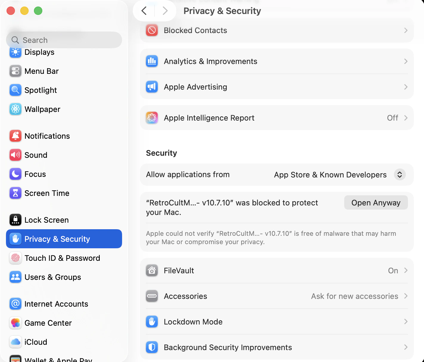Image resolution: width=424 pixels, height=362 pixels.
Task: Click the "was blocked to protect your Mac" message
Action: [x=232, y=207]
